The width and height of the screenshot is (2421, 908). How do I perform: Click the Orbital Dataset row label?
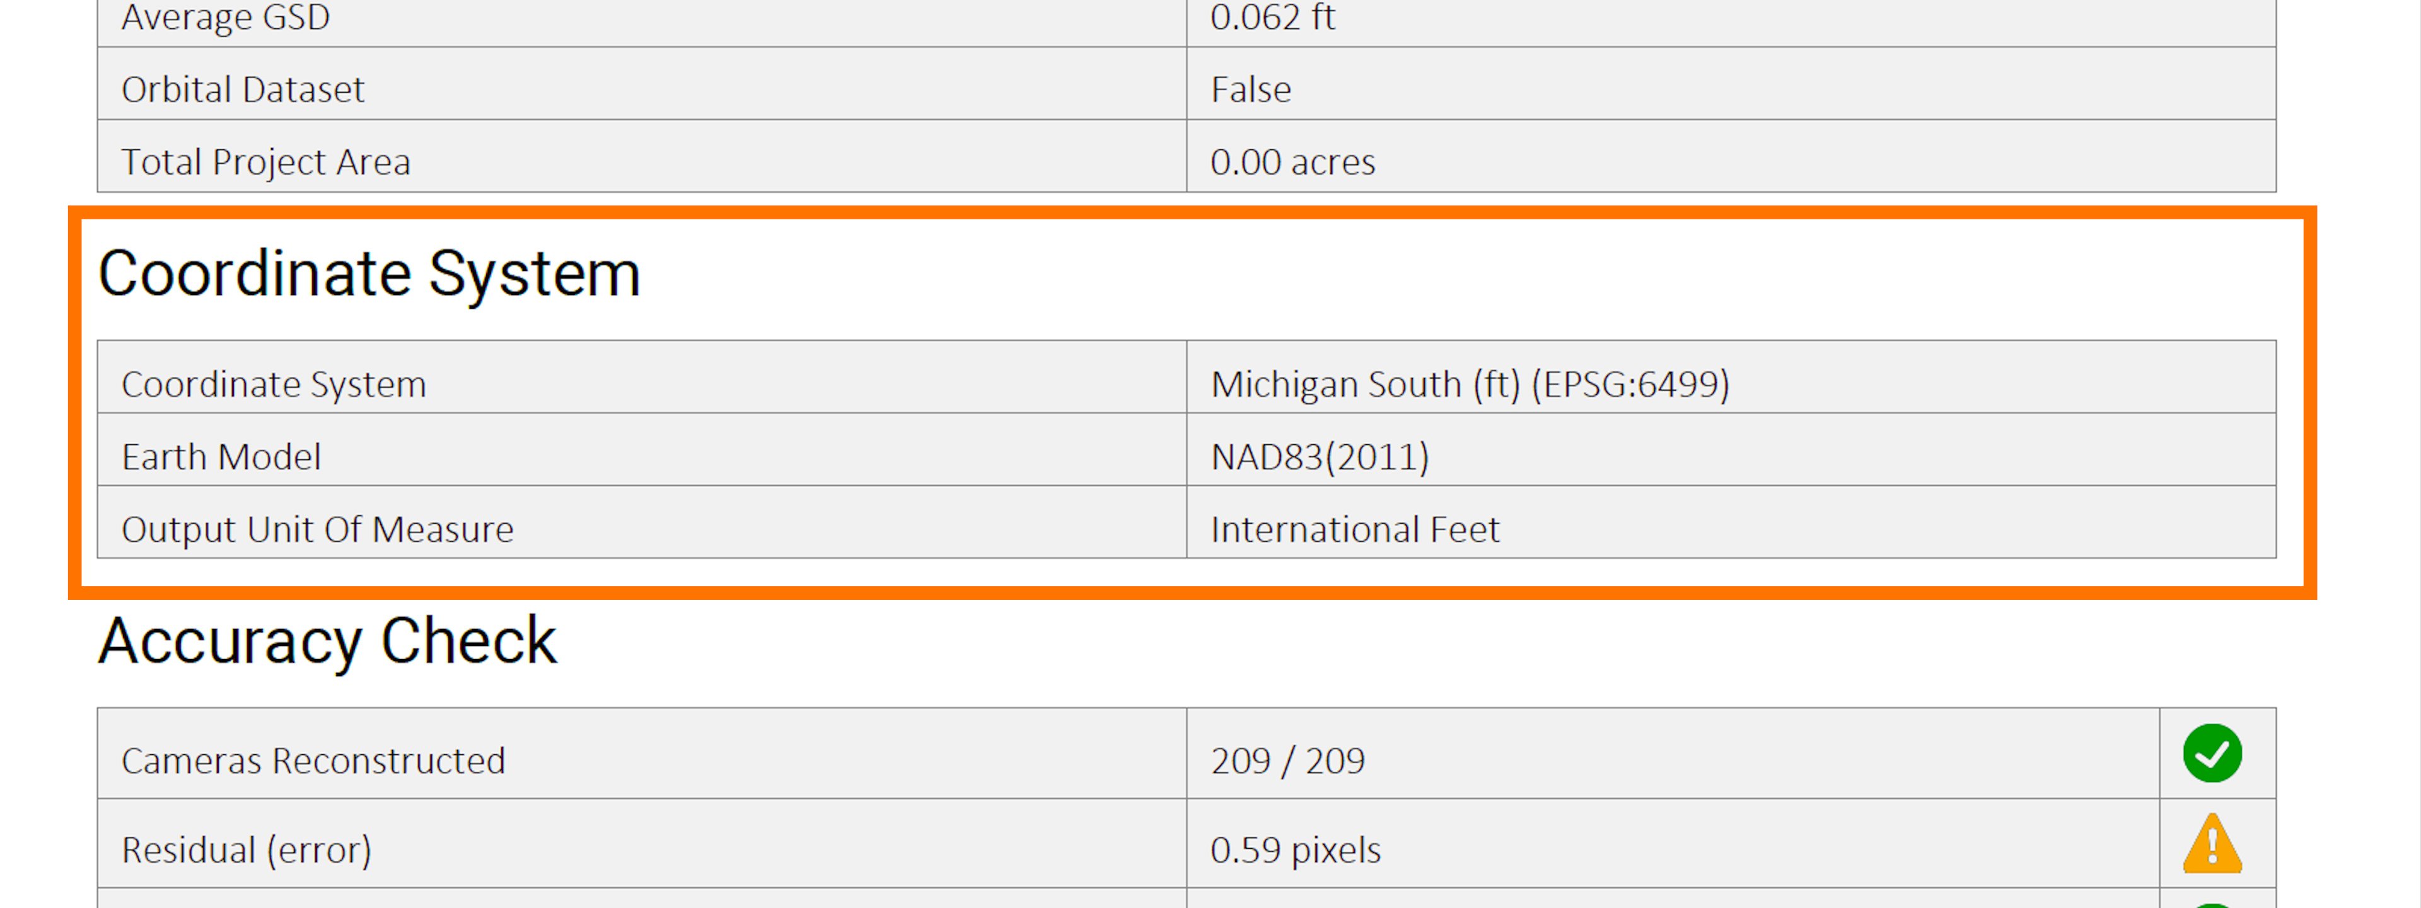[x=243, y=89]
